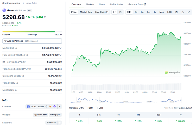Select the 1y chart timeframe
This screenshot has width=196, height=125.
click(155, 12)
